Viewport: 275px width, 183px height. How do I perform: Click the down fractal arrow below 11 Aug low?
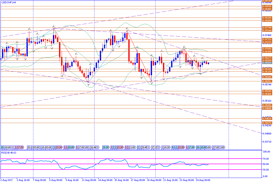(88, 84)
